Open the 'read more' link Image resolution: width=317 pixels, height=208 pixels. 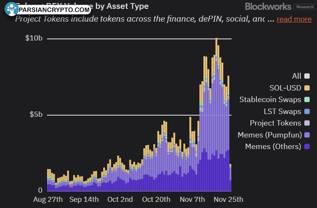(294, 19)
